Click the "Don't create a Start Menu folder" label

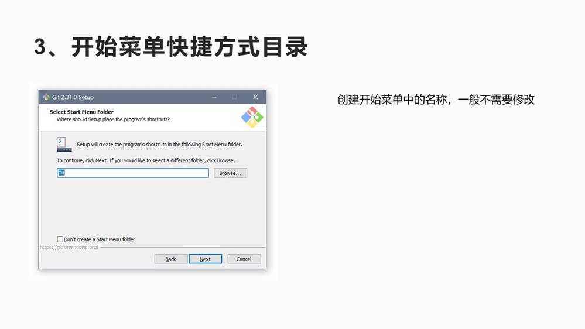99,239
